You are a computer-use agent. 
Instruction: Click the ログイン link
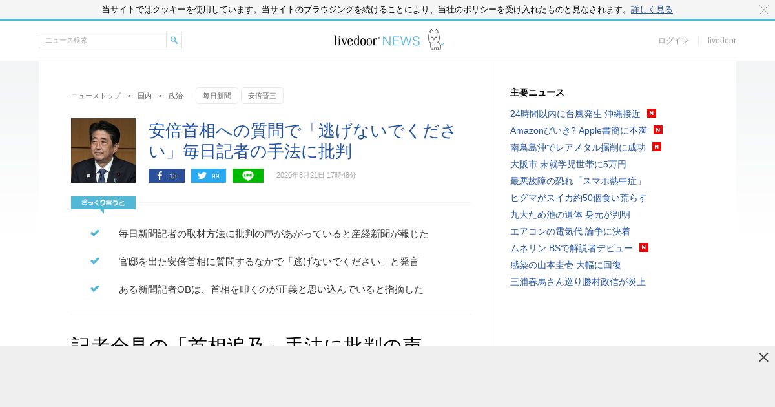tap(673, 41)
